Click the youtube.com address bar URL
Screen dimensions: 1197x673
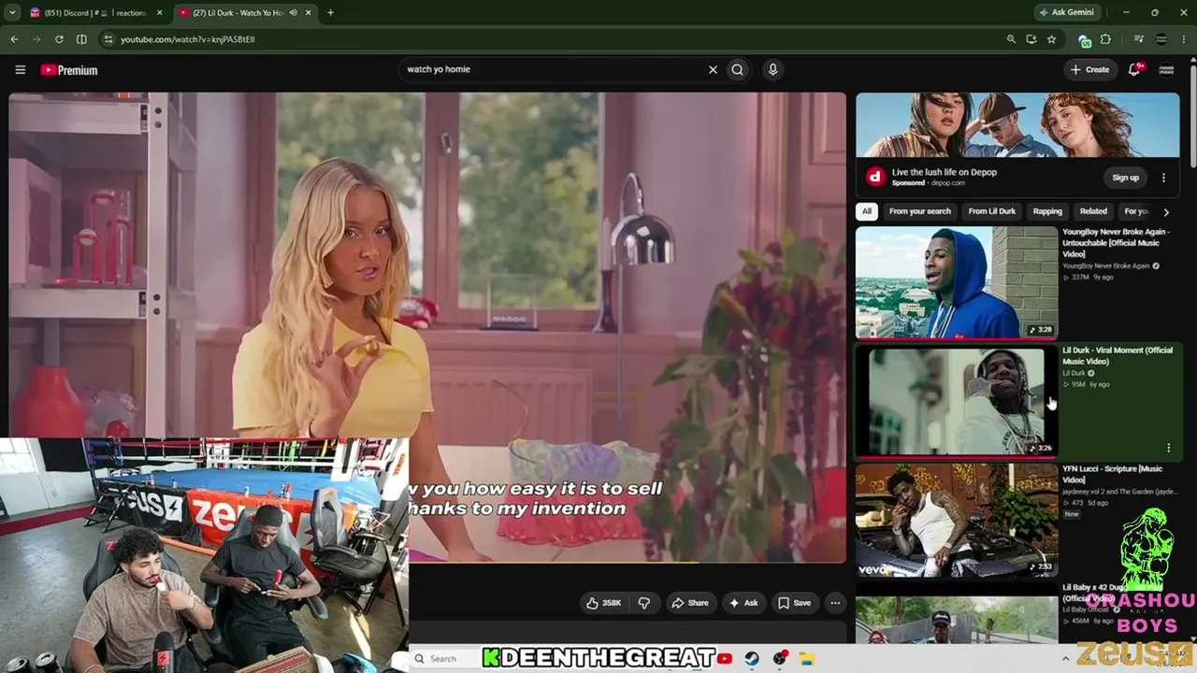[x=187, y=39]
